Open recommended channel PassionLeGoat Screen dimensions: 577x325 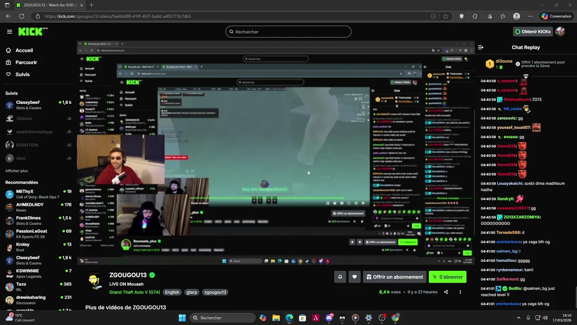[38, 234]
